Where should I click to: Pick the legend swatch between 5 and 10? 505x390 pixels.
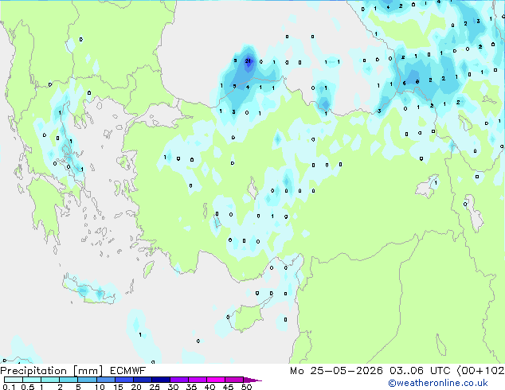(87, 380)
